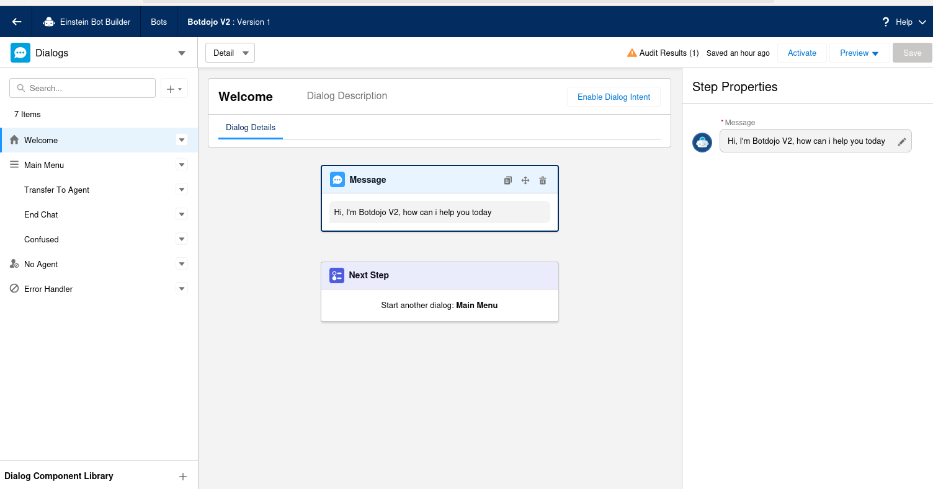The width and height of the screenshot is (933, 489).
Task: Open the Detail view dropdown
Action: pyautogui.click(x=230, y=53)
